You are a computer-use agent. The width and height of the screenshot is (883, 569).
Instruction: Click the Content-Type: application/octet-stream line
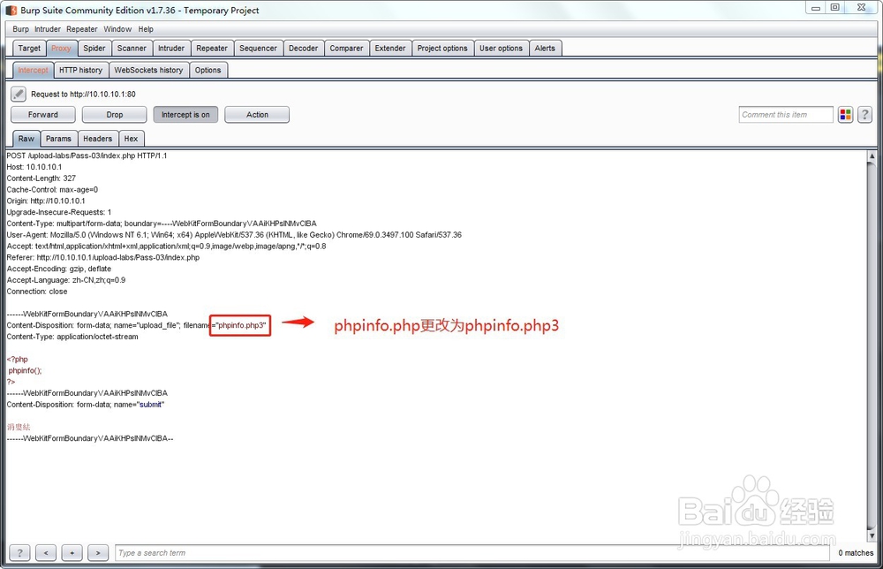point(72,337)
